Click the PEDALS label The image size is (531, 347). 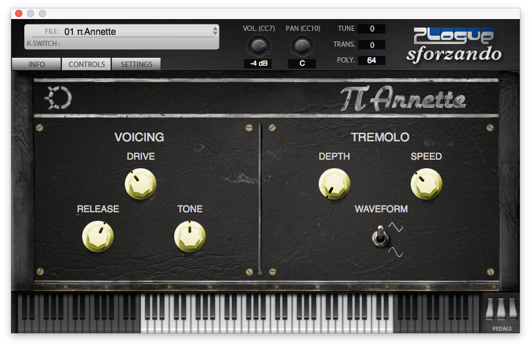click(x=502, y=329)
